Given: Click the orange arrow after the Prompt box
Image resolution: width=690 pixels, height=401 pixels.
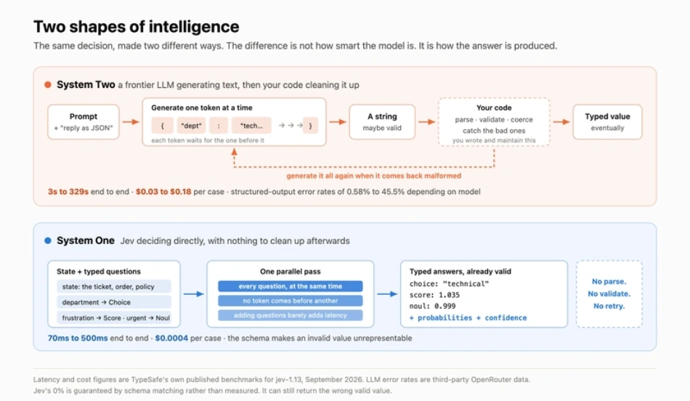Looking at the screenshot, I should pyautogui.click(x=131, y=122).
